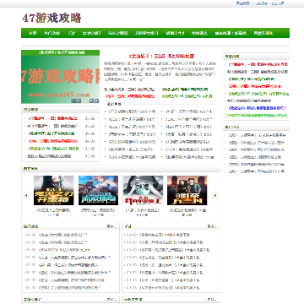Show next items with carousel right arrow
This screenshot has width=304, height=304.
(215, 195)
